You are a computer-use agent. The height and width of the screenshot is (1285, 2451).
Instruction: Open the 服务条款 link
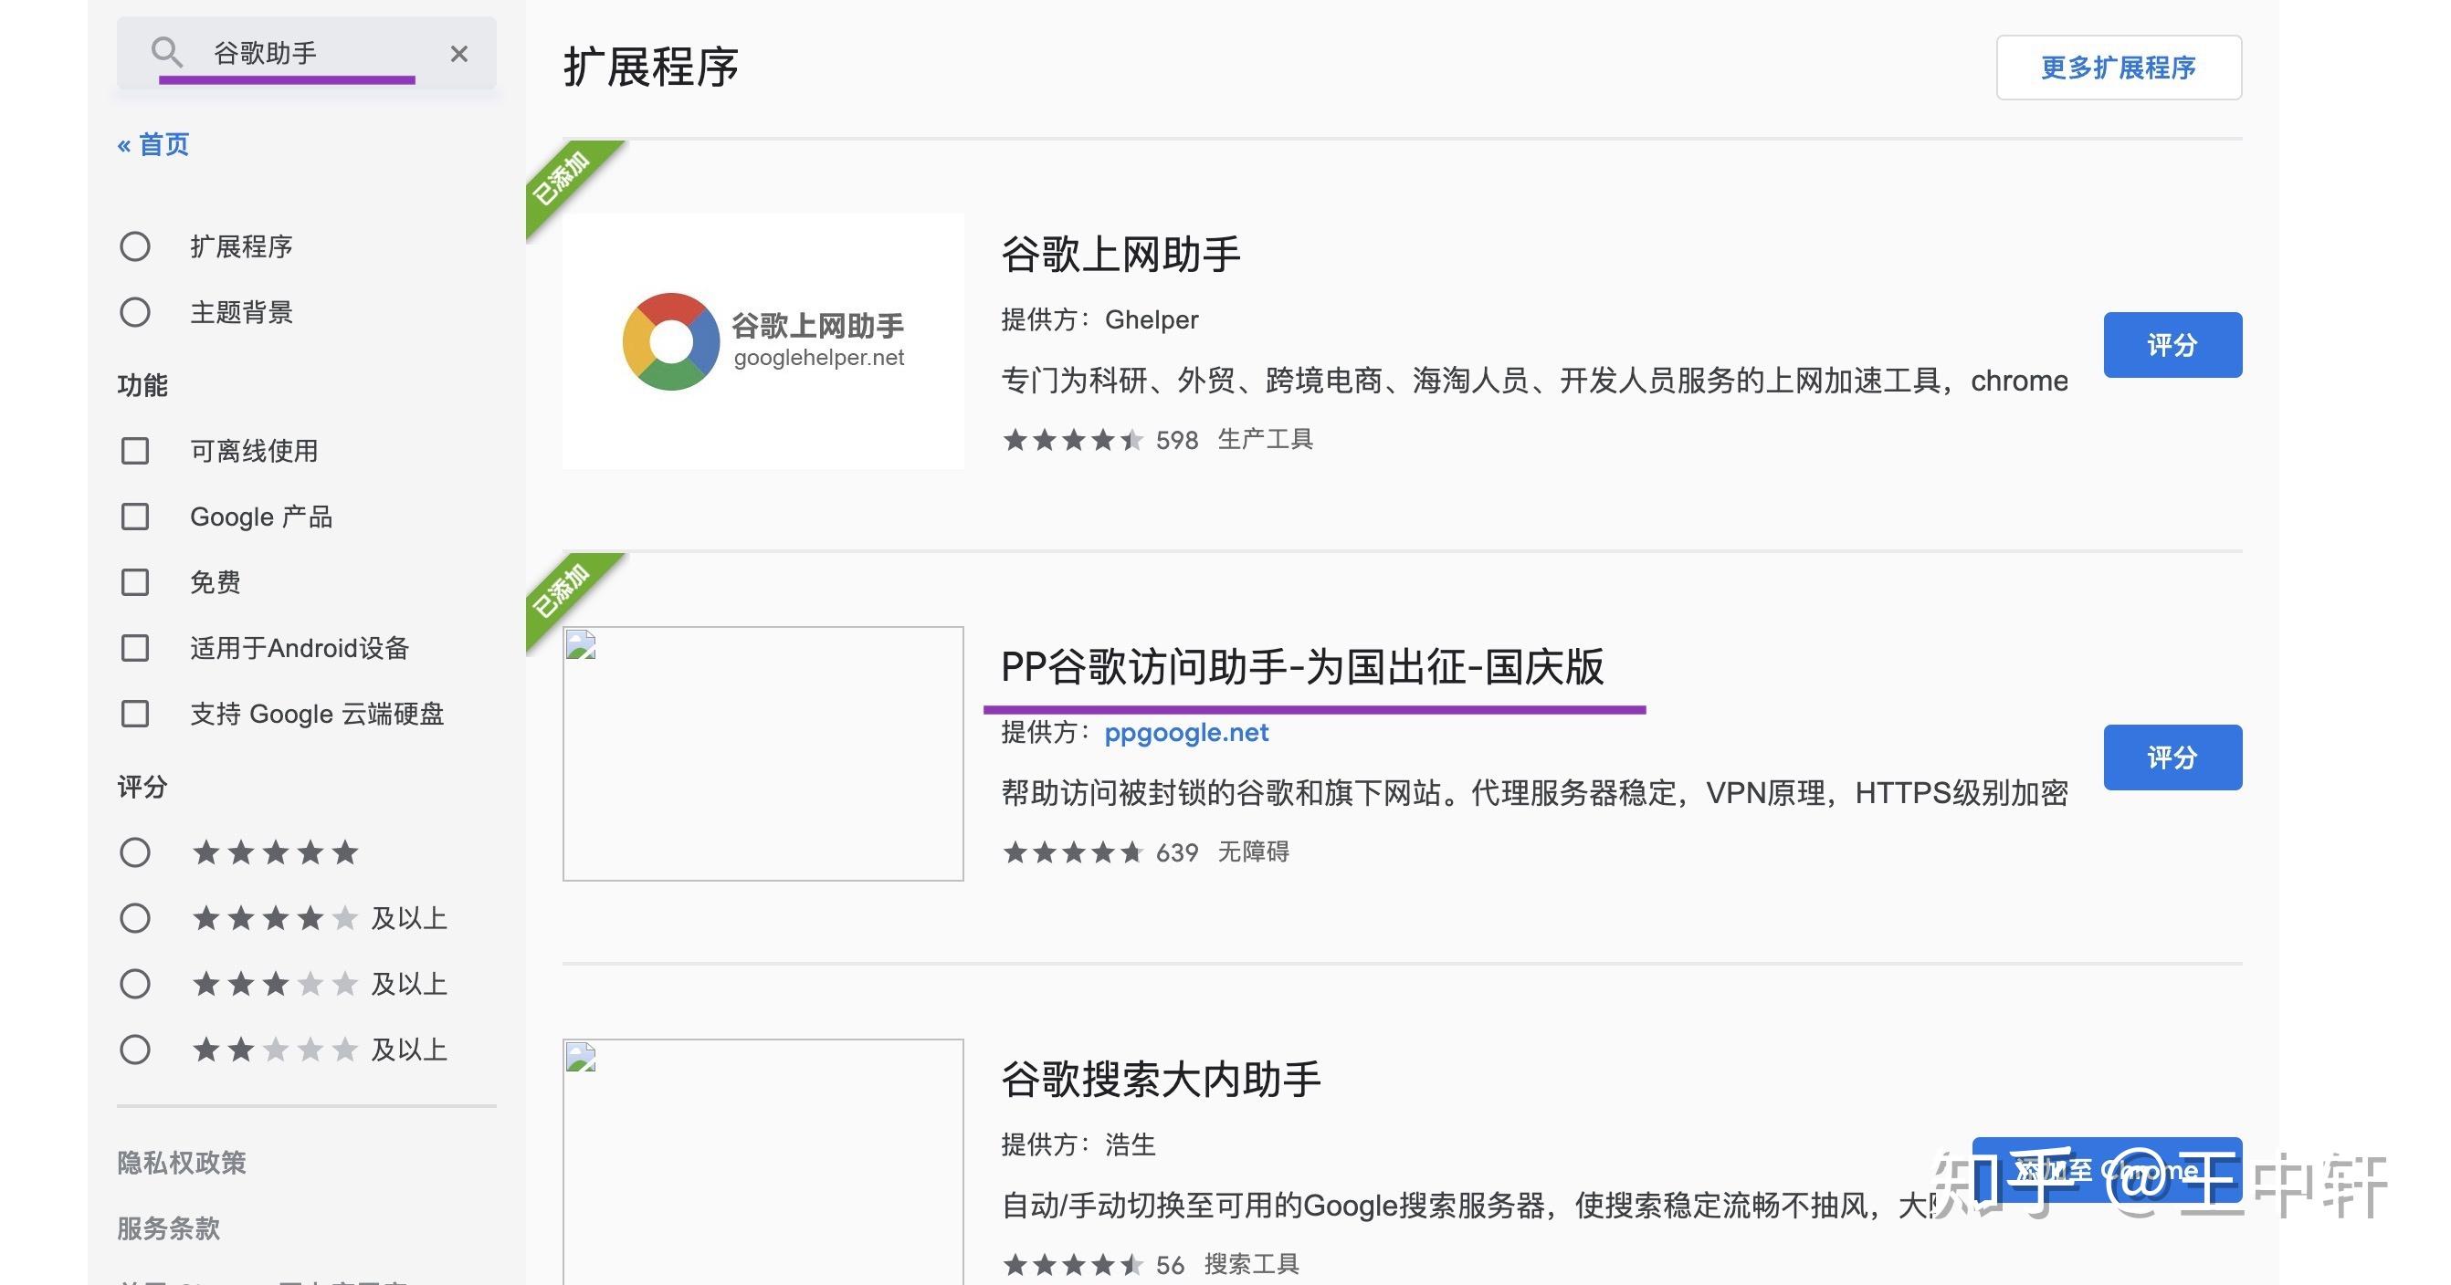[168, 1228]
